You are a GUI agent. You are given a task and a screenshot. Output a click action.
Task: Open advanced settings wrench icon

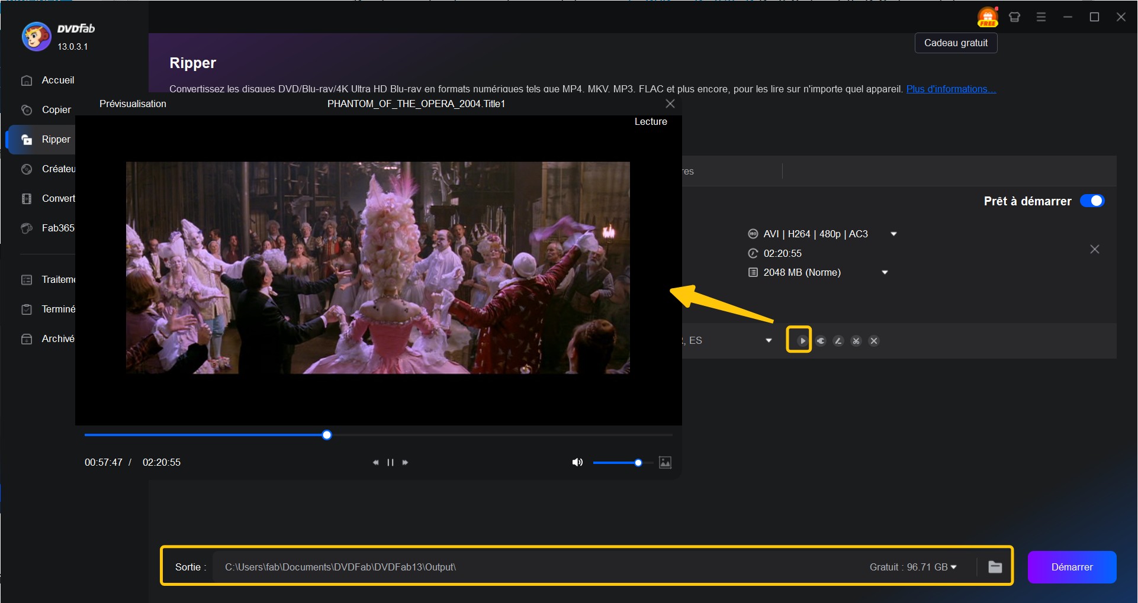821,340
